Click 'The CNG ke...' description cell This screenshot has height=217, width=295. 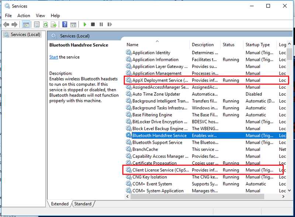pyautogui.click(x=205, y=177)
